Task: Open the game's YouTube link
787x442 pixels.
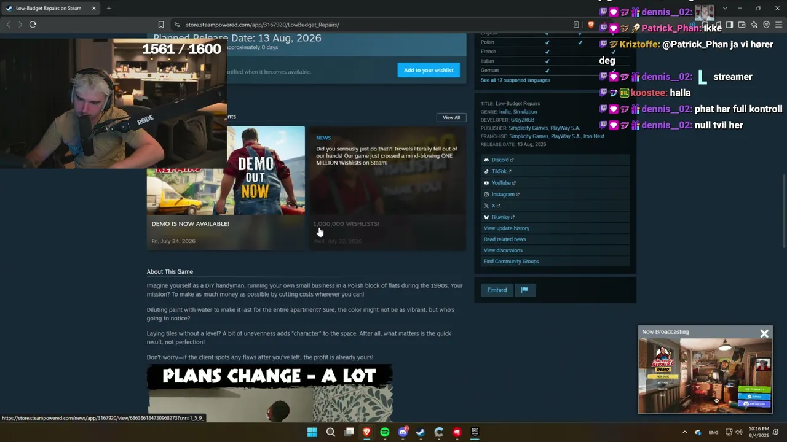Action: pos(502,183)
